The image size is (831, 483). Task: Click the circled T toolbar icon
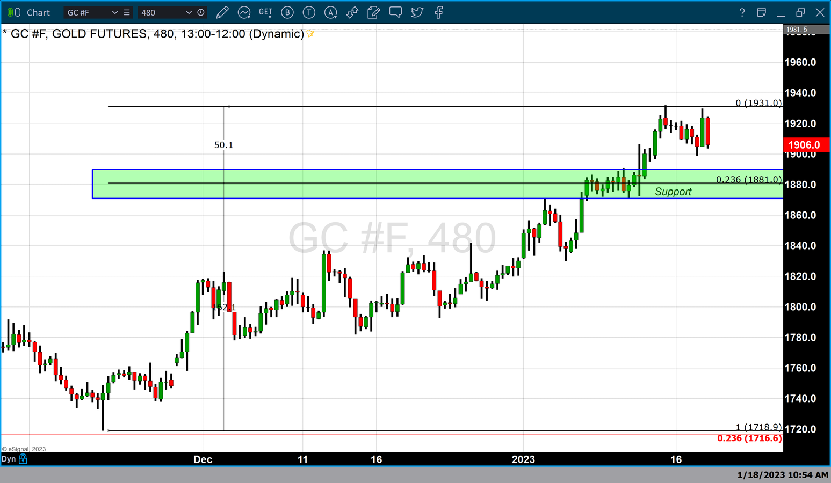tap(309, 12)
